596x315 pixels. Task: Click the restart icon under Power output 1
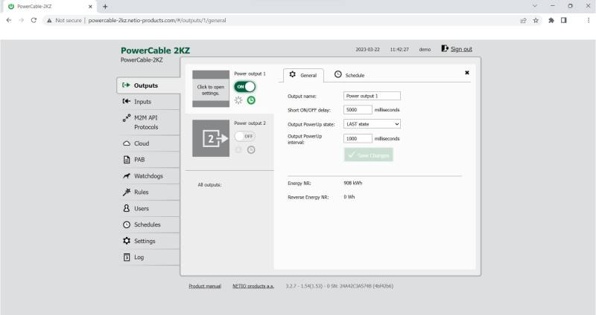pos(238,100)
